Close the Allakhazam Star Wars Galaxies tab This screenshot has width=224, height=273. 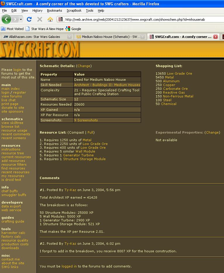point(70,37)
